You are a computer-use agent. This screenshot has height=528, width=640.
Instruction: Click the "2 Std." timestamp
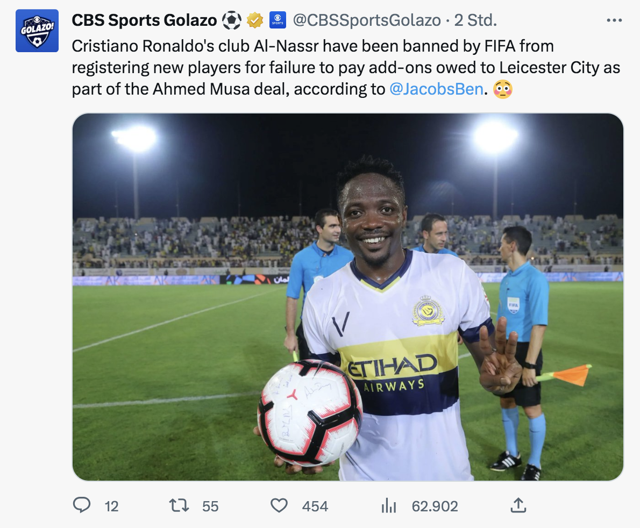475,20
